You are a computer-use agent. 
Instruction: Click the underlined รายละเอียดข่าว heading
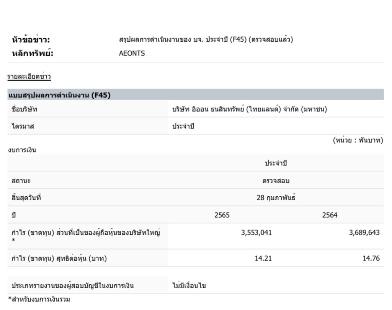tap(29, 77)
